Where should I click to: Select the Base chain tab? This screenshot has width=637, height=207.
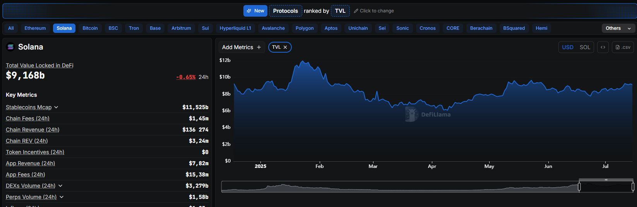coord(155,28)
